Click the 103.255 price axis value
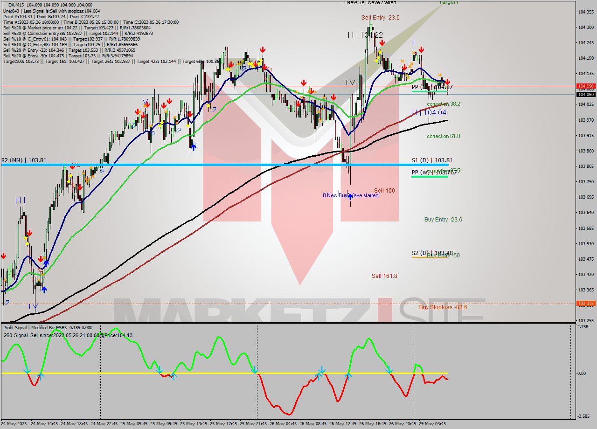 point(585,320)
